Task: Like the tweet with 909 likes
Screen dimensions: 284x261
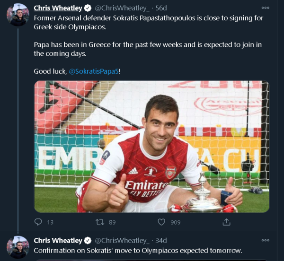Action: pos(162,222)
